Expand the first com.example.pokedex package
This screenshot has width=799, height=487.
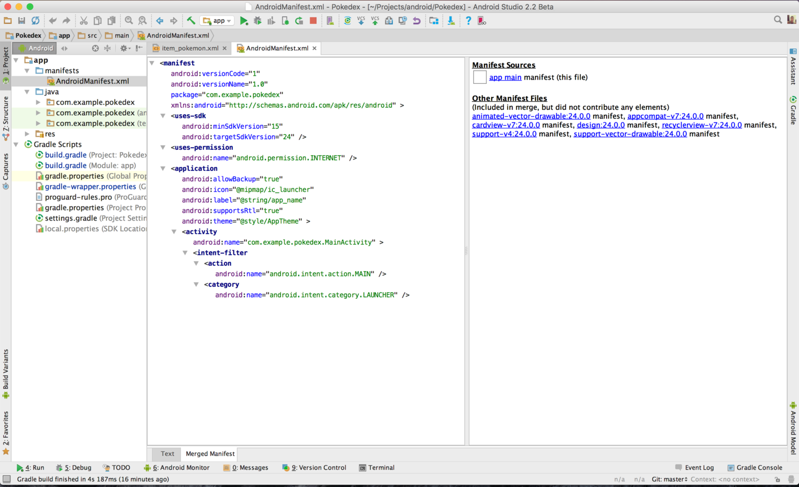coord(38,102)
